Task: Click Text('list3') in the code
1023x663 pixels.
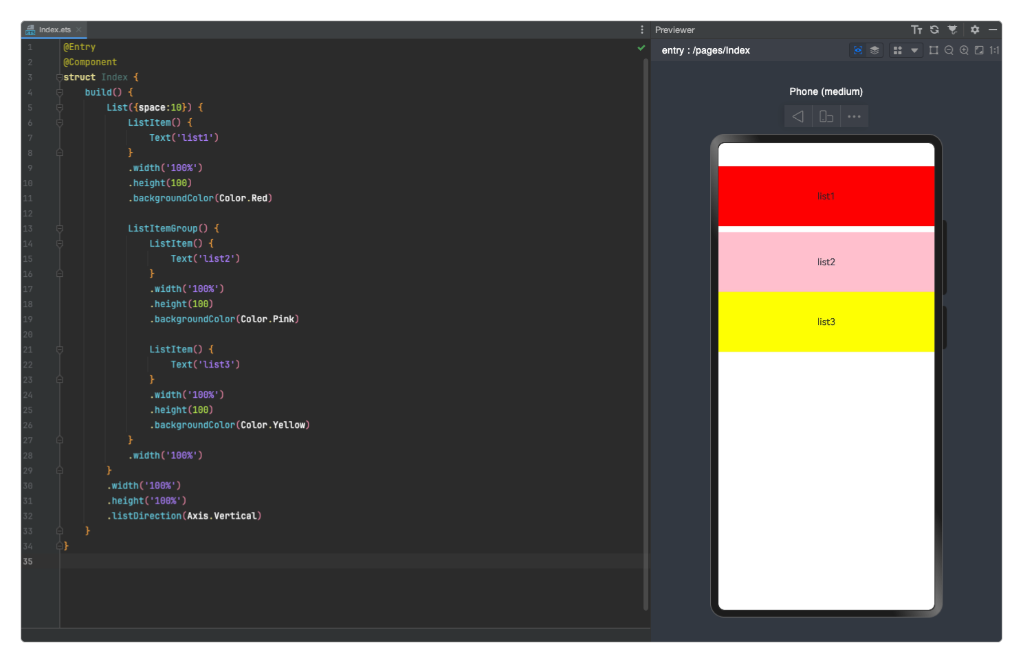Action: pos(205,365)
